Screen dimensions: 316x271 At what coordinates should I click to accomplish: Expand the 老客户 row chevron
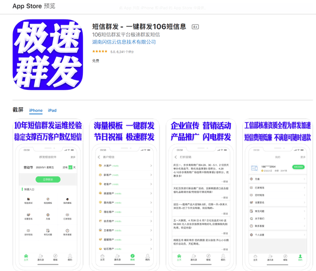pos(151,184)
